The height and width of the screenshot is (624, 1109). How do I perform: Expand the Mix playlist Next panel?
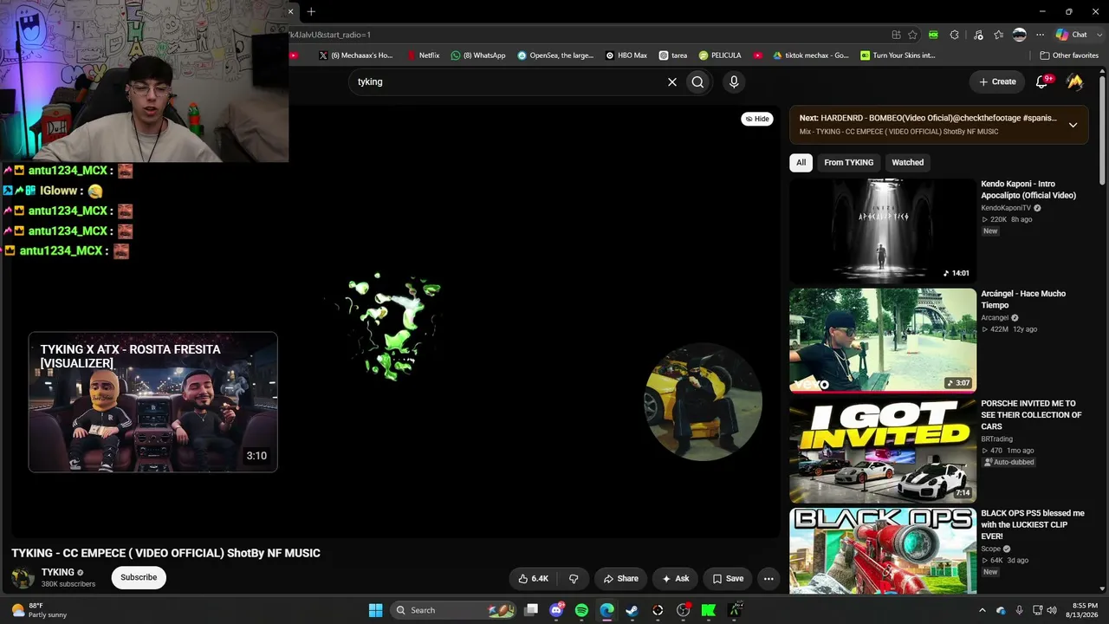pyautogui.click(x=1073, y=125)
